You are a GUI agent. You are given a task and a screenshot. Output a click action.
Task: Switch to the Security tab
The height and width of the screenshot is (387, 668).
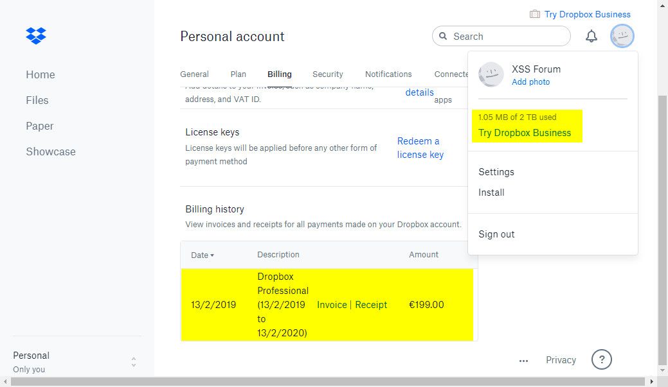coord(328,74)
